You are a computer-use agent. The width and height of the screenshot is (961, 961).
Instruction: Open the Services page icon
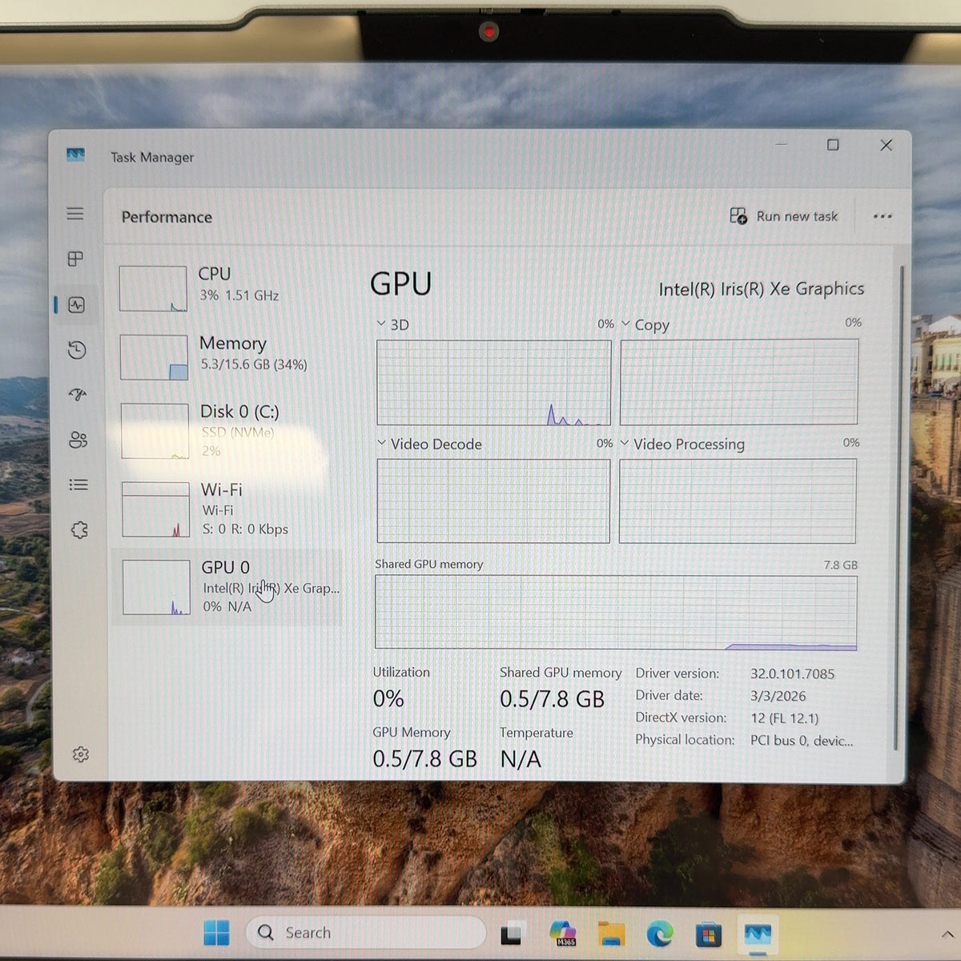[x=79, y=529]
